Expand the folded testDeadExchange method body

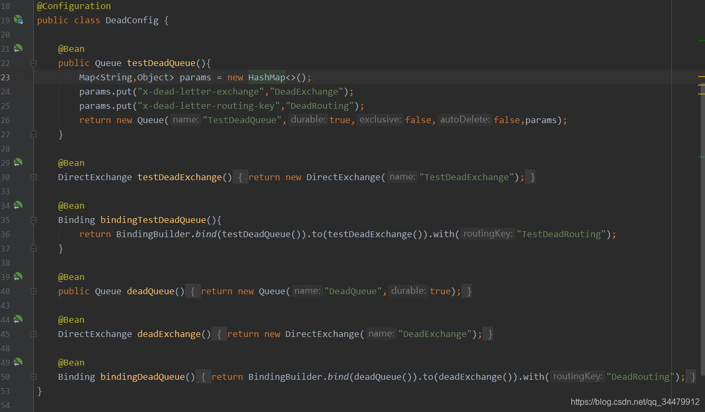(x=33, y=177)
